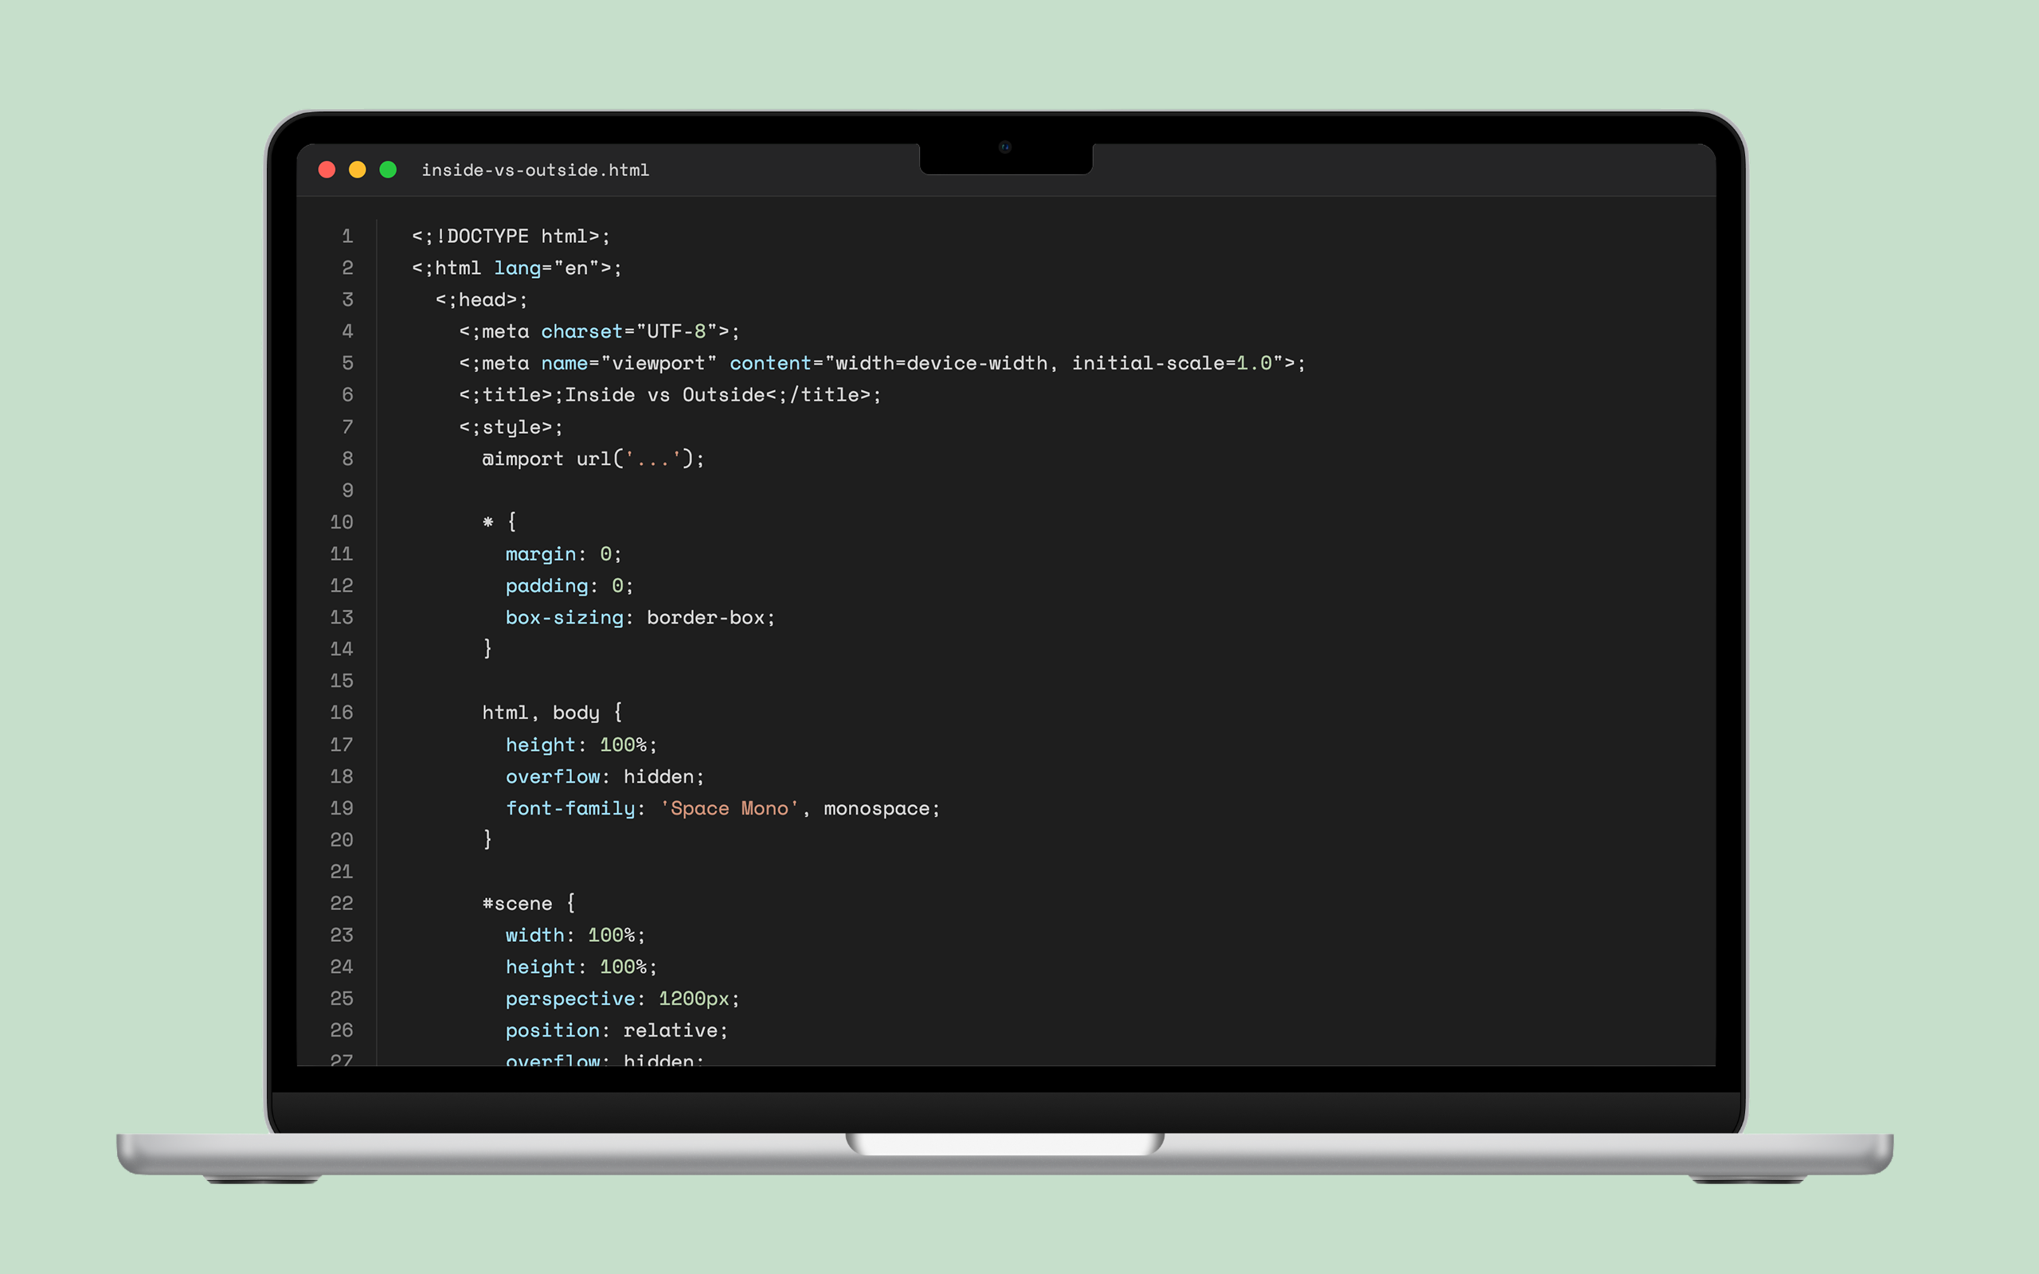This screenshot has height=1274, width=2039.
Task: Click the position: relative declaration
Action: [x=616, y=1030]
